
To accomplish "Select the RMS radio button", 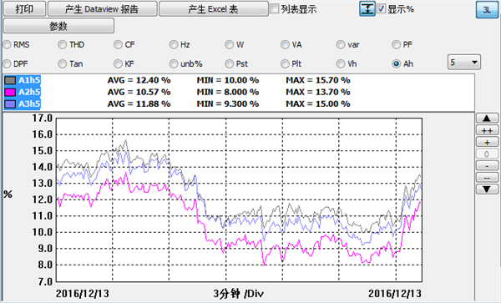I will pos(7,45).
